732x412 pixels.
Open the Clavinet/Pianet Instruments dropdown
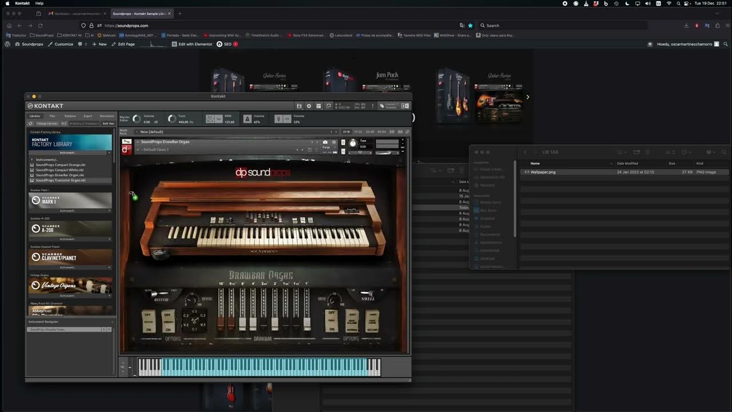point(70,267)
